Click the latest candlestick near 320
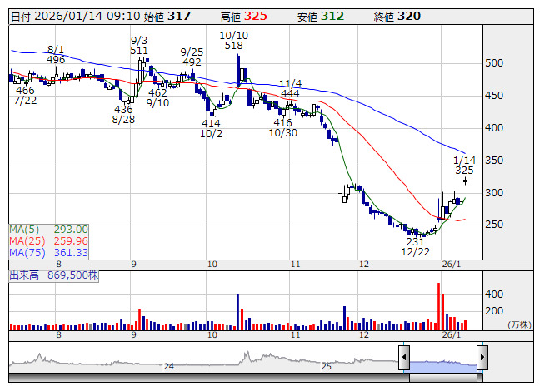 pos(465,181)
